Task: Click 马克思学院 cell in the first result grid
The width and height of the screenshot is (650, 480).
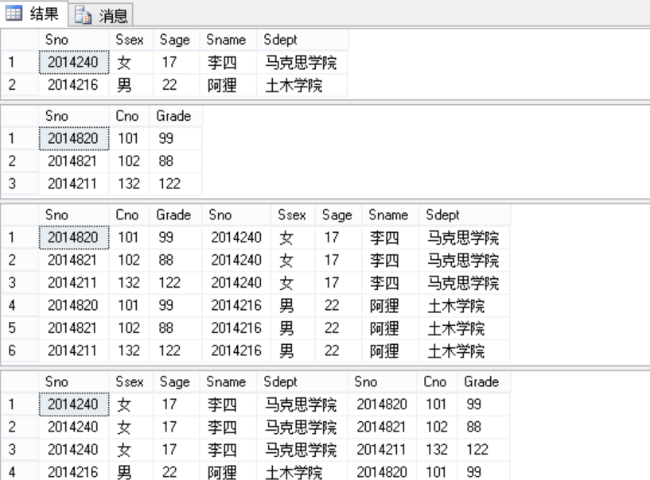Action: tap(302, 62)
